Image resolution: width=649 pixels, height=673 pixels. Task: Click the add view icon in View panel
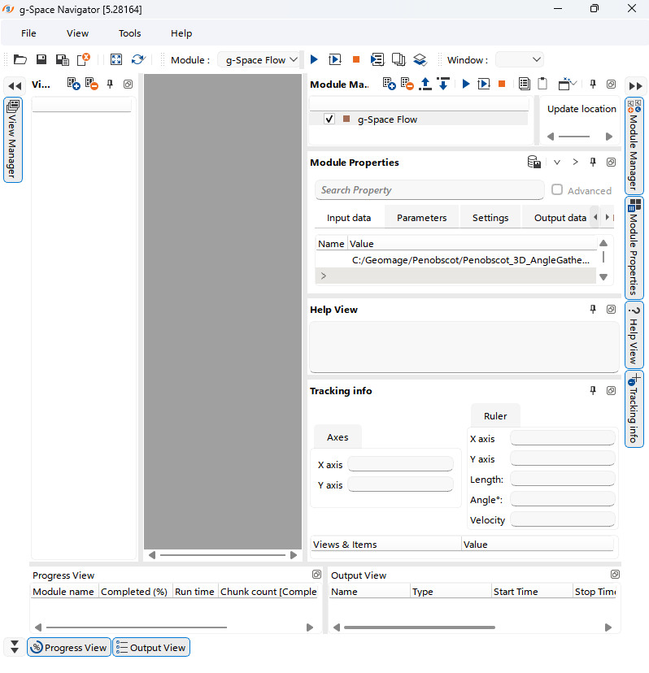click(74, 84)
